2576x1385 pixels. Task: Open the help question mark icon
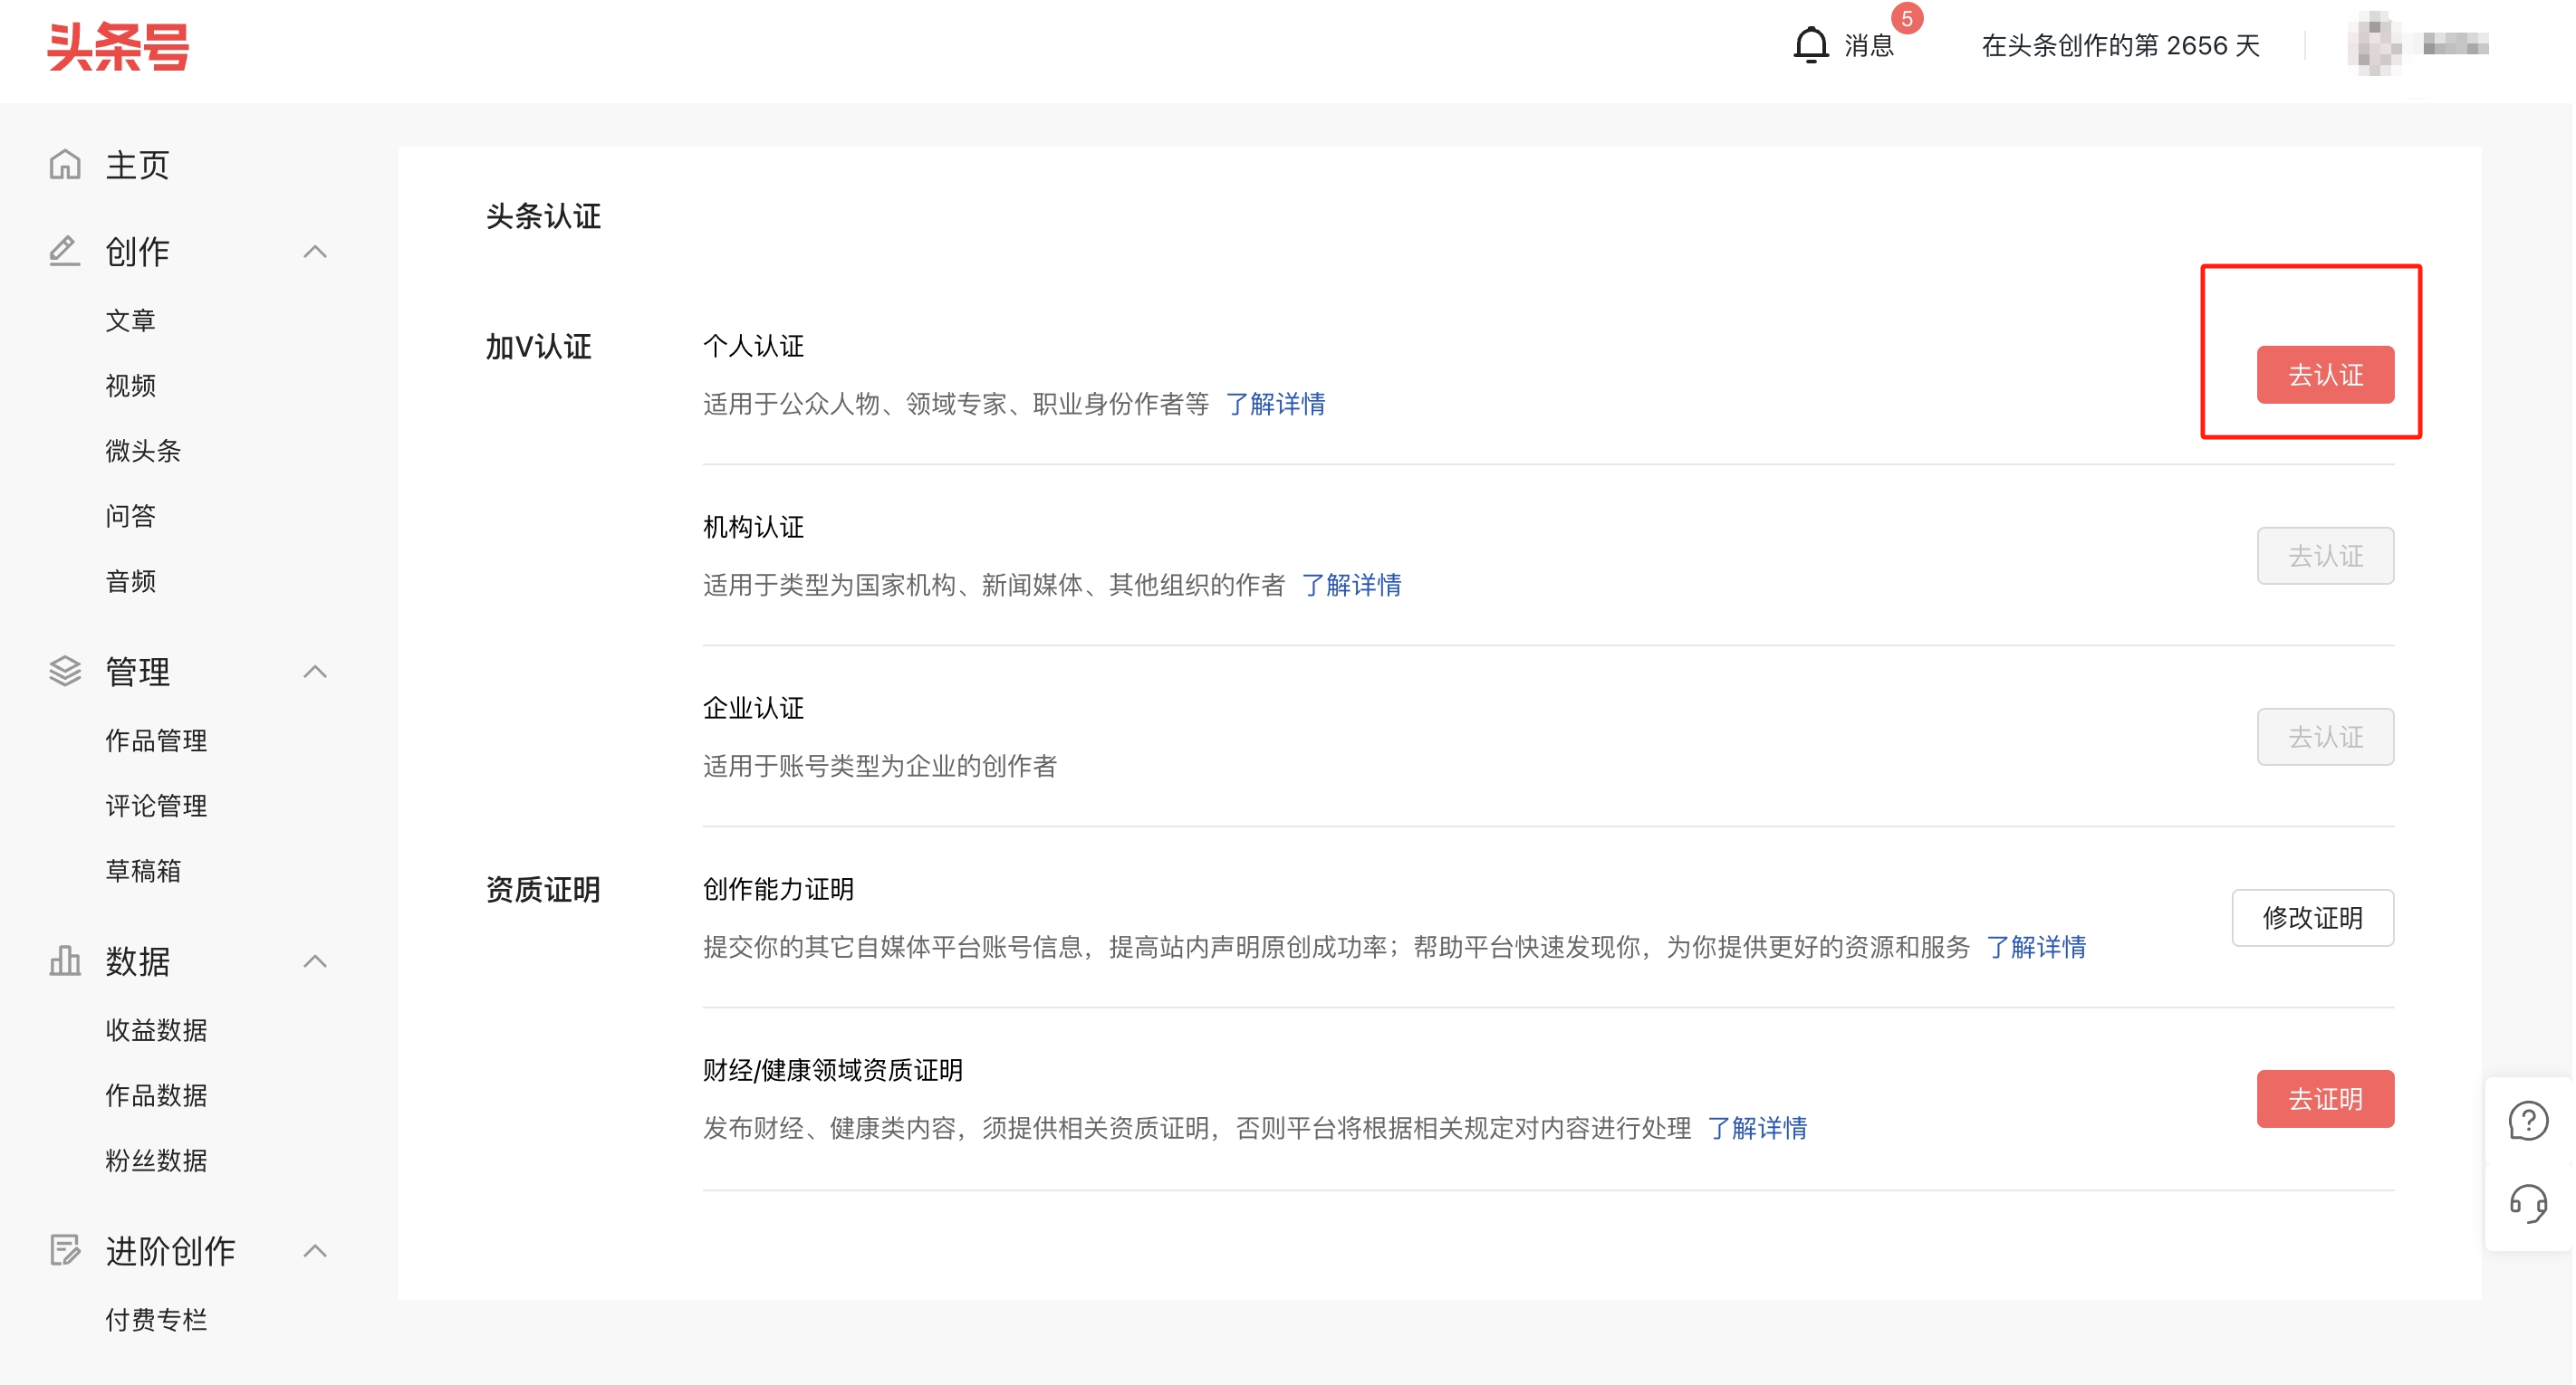[2527, 1120]
